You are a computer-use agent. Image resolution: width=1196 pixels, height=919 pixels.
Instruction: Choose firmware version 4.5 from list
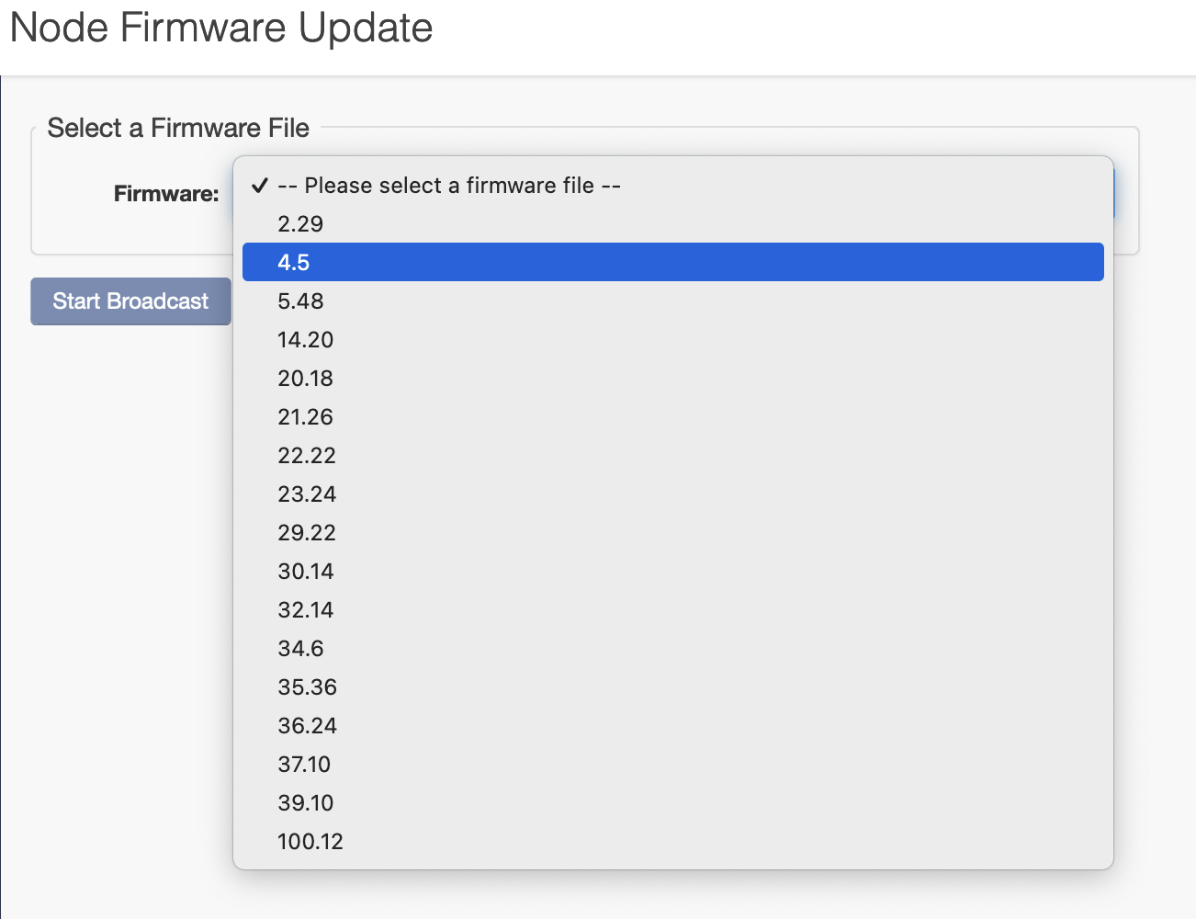[x=294, y=263]
